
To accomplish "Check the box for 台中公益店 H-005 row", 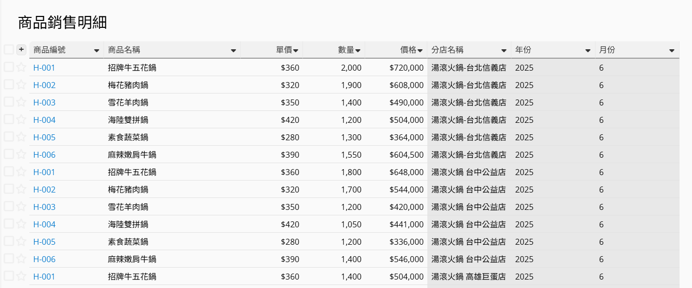I will point(9,241).
